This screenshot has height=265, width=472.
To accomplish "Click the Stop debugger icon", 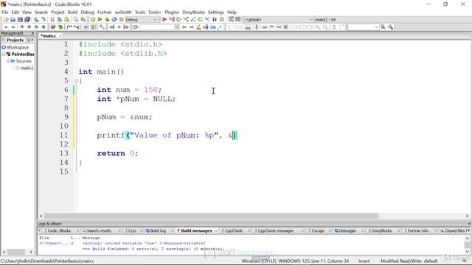I will (222, 20).
